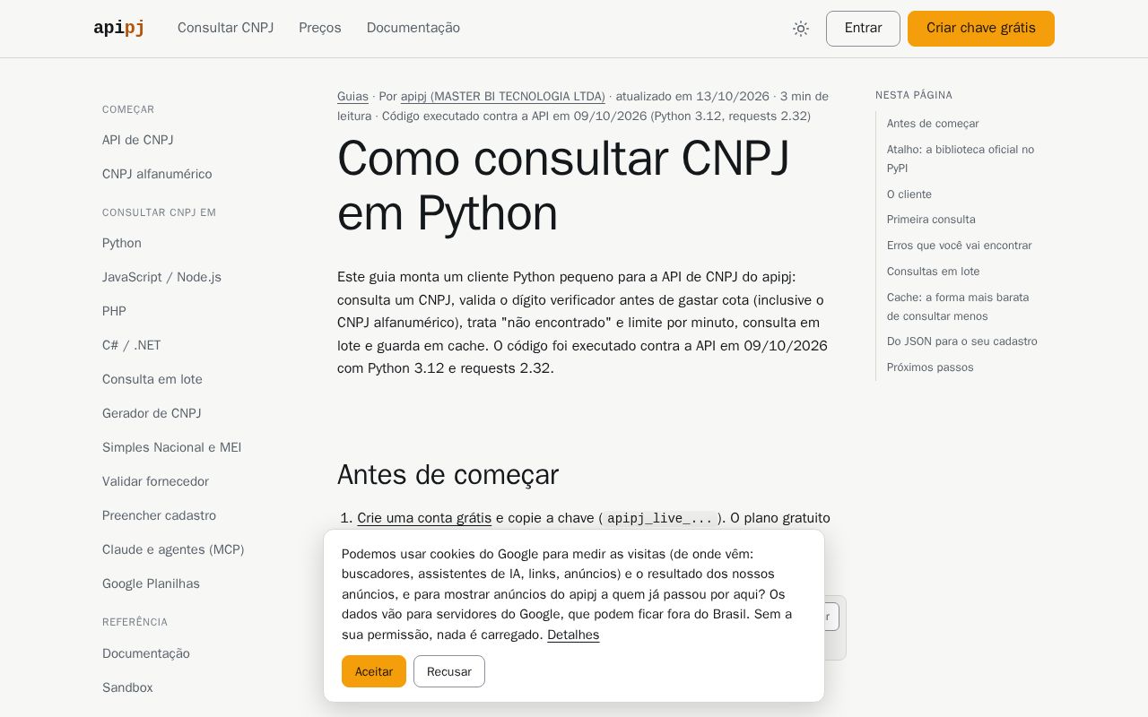Jump to Erros que você vai encontrar
The image size is (1148, 717).
point(959,246)
